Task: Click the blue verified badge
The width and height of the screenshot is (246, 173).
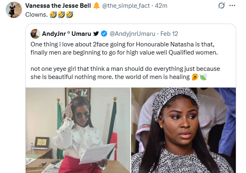Action: coord(103,34)
